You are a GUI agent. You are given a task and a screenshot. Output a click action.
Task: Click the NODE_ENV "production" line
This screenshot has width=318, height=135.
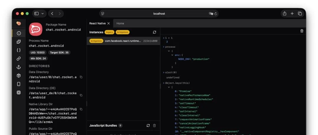(x=194, y=59)
